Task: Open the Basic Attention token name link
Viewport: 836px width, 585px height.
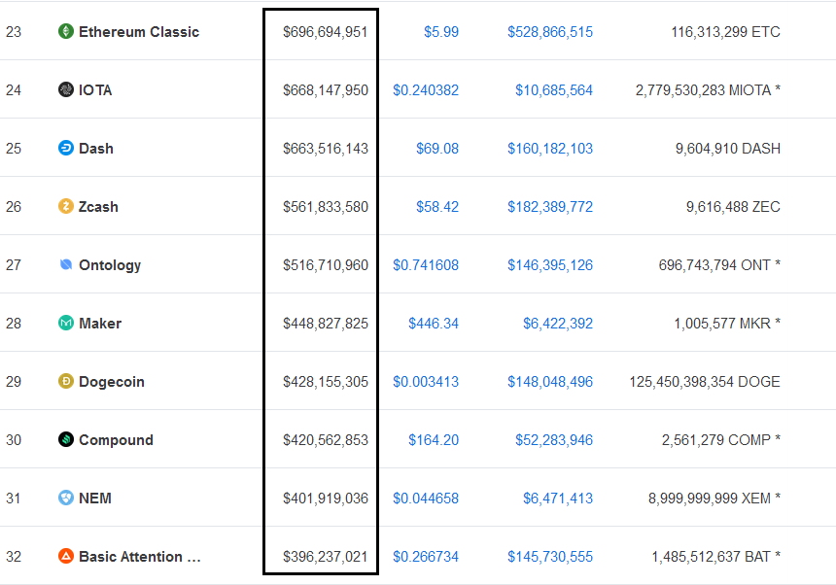Action: click(x=140, y=557)
